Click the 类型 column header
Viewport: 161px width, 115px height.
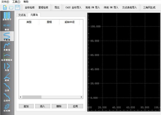(29, 22)
